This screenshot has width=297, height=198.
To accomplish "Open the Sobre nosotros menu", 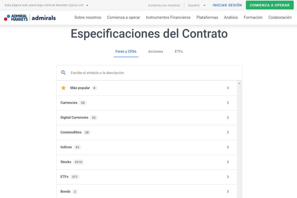I will coord(88,17).
